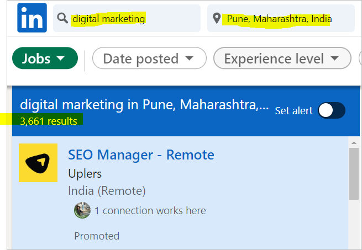Image resolution: width=362 pixels, height=250 pixels.
Task: Click the job list scrollbar thumb
Action: click(354, 174)
